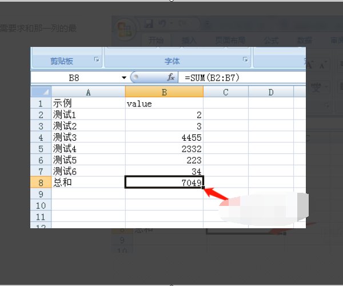The height and width of the screenshot is (286, 343).
Task: Click the fx insert function icon
Action: point(171,77)
